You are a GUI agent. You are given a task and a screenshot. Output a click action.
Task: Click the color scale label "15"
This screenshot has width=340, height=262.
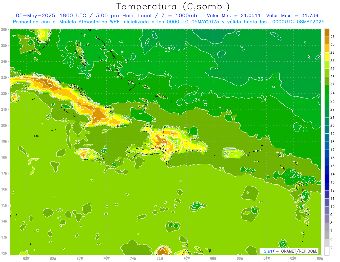coord(332,166)
